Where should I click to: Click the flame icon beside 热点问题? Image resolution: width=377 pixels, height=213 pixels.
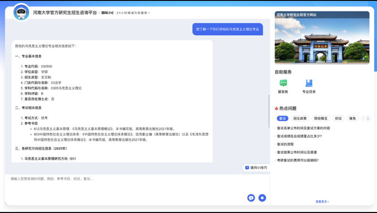[276, 109]
